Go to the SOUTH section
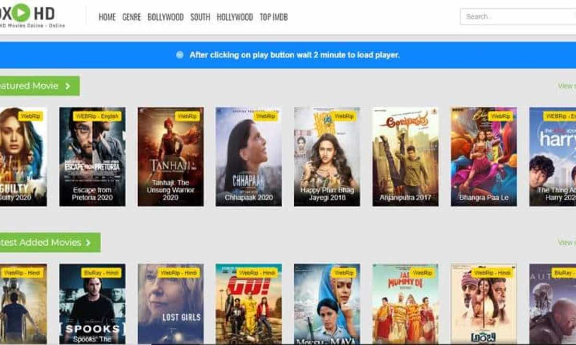This screenshot has width=576, height=345. (200, 17)
